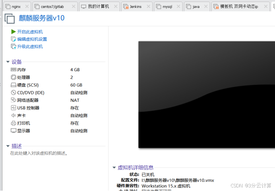Click the nginx tab VM icon
This screenshot has width=275, height=191.
tap(8, 7)
